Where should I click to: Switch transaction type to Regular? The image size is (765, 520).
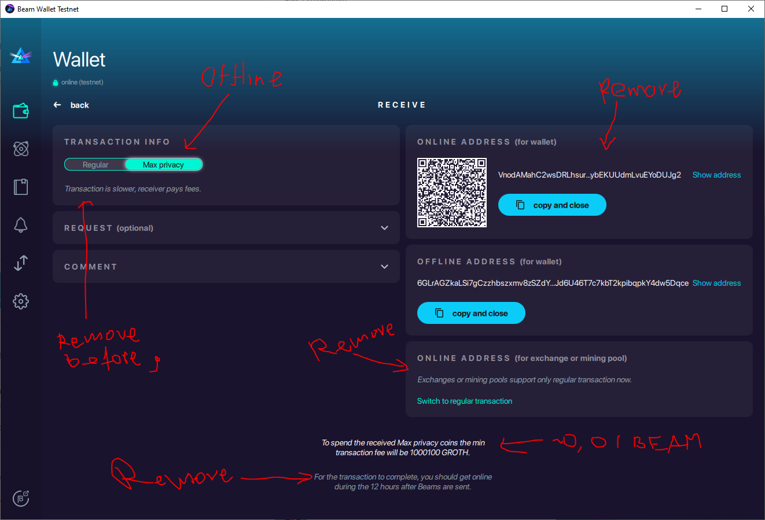(96, 164)
